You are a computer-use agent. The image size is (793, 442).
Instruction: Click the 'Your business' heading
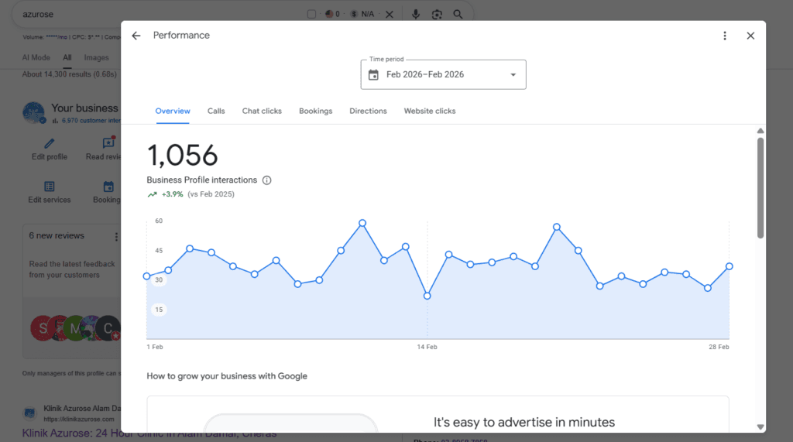84,108
